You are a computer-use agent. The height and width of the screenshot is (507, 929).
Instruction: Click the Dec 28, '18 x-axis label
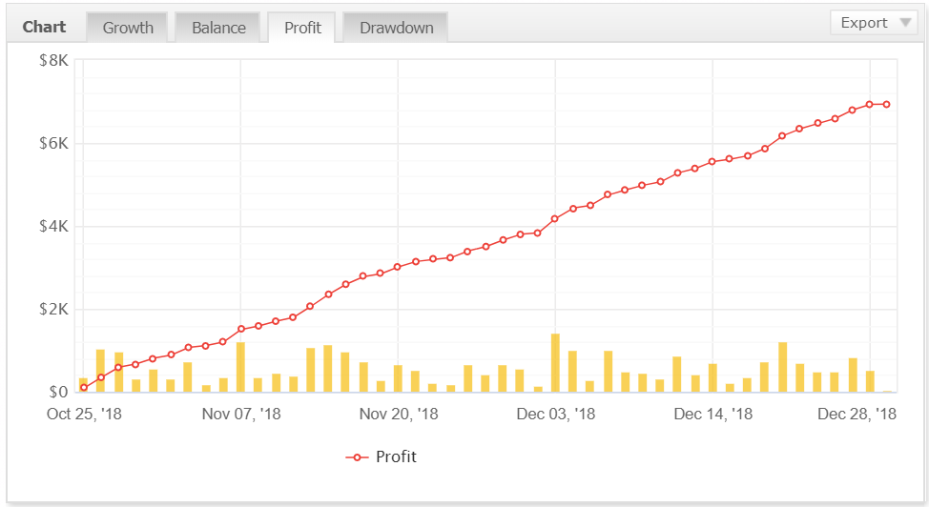tap(857, 414)
